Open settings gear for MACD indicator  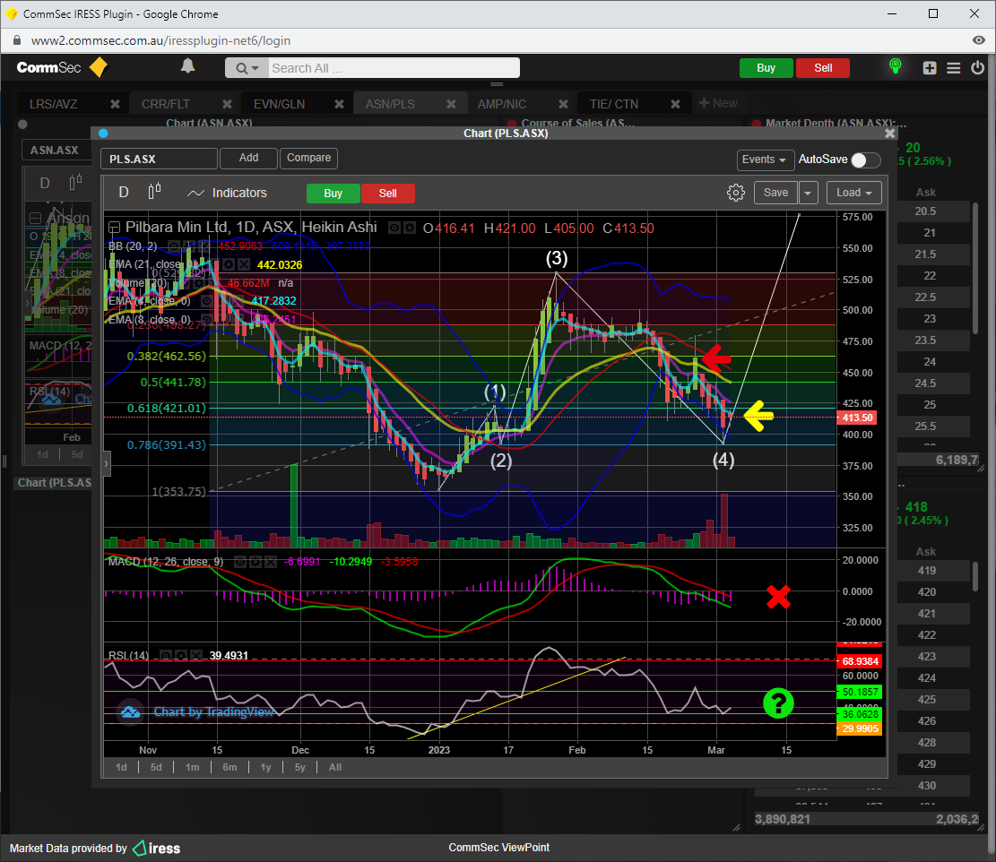(x=255, y=562)
